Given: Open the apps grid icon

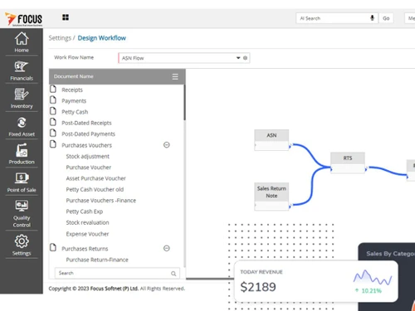Looking at the screenshot, I should [x=66, y=17].
